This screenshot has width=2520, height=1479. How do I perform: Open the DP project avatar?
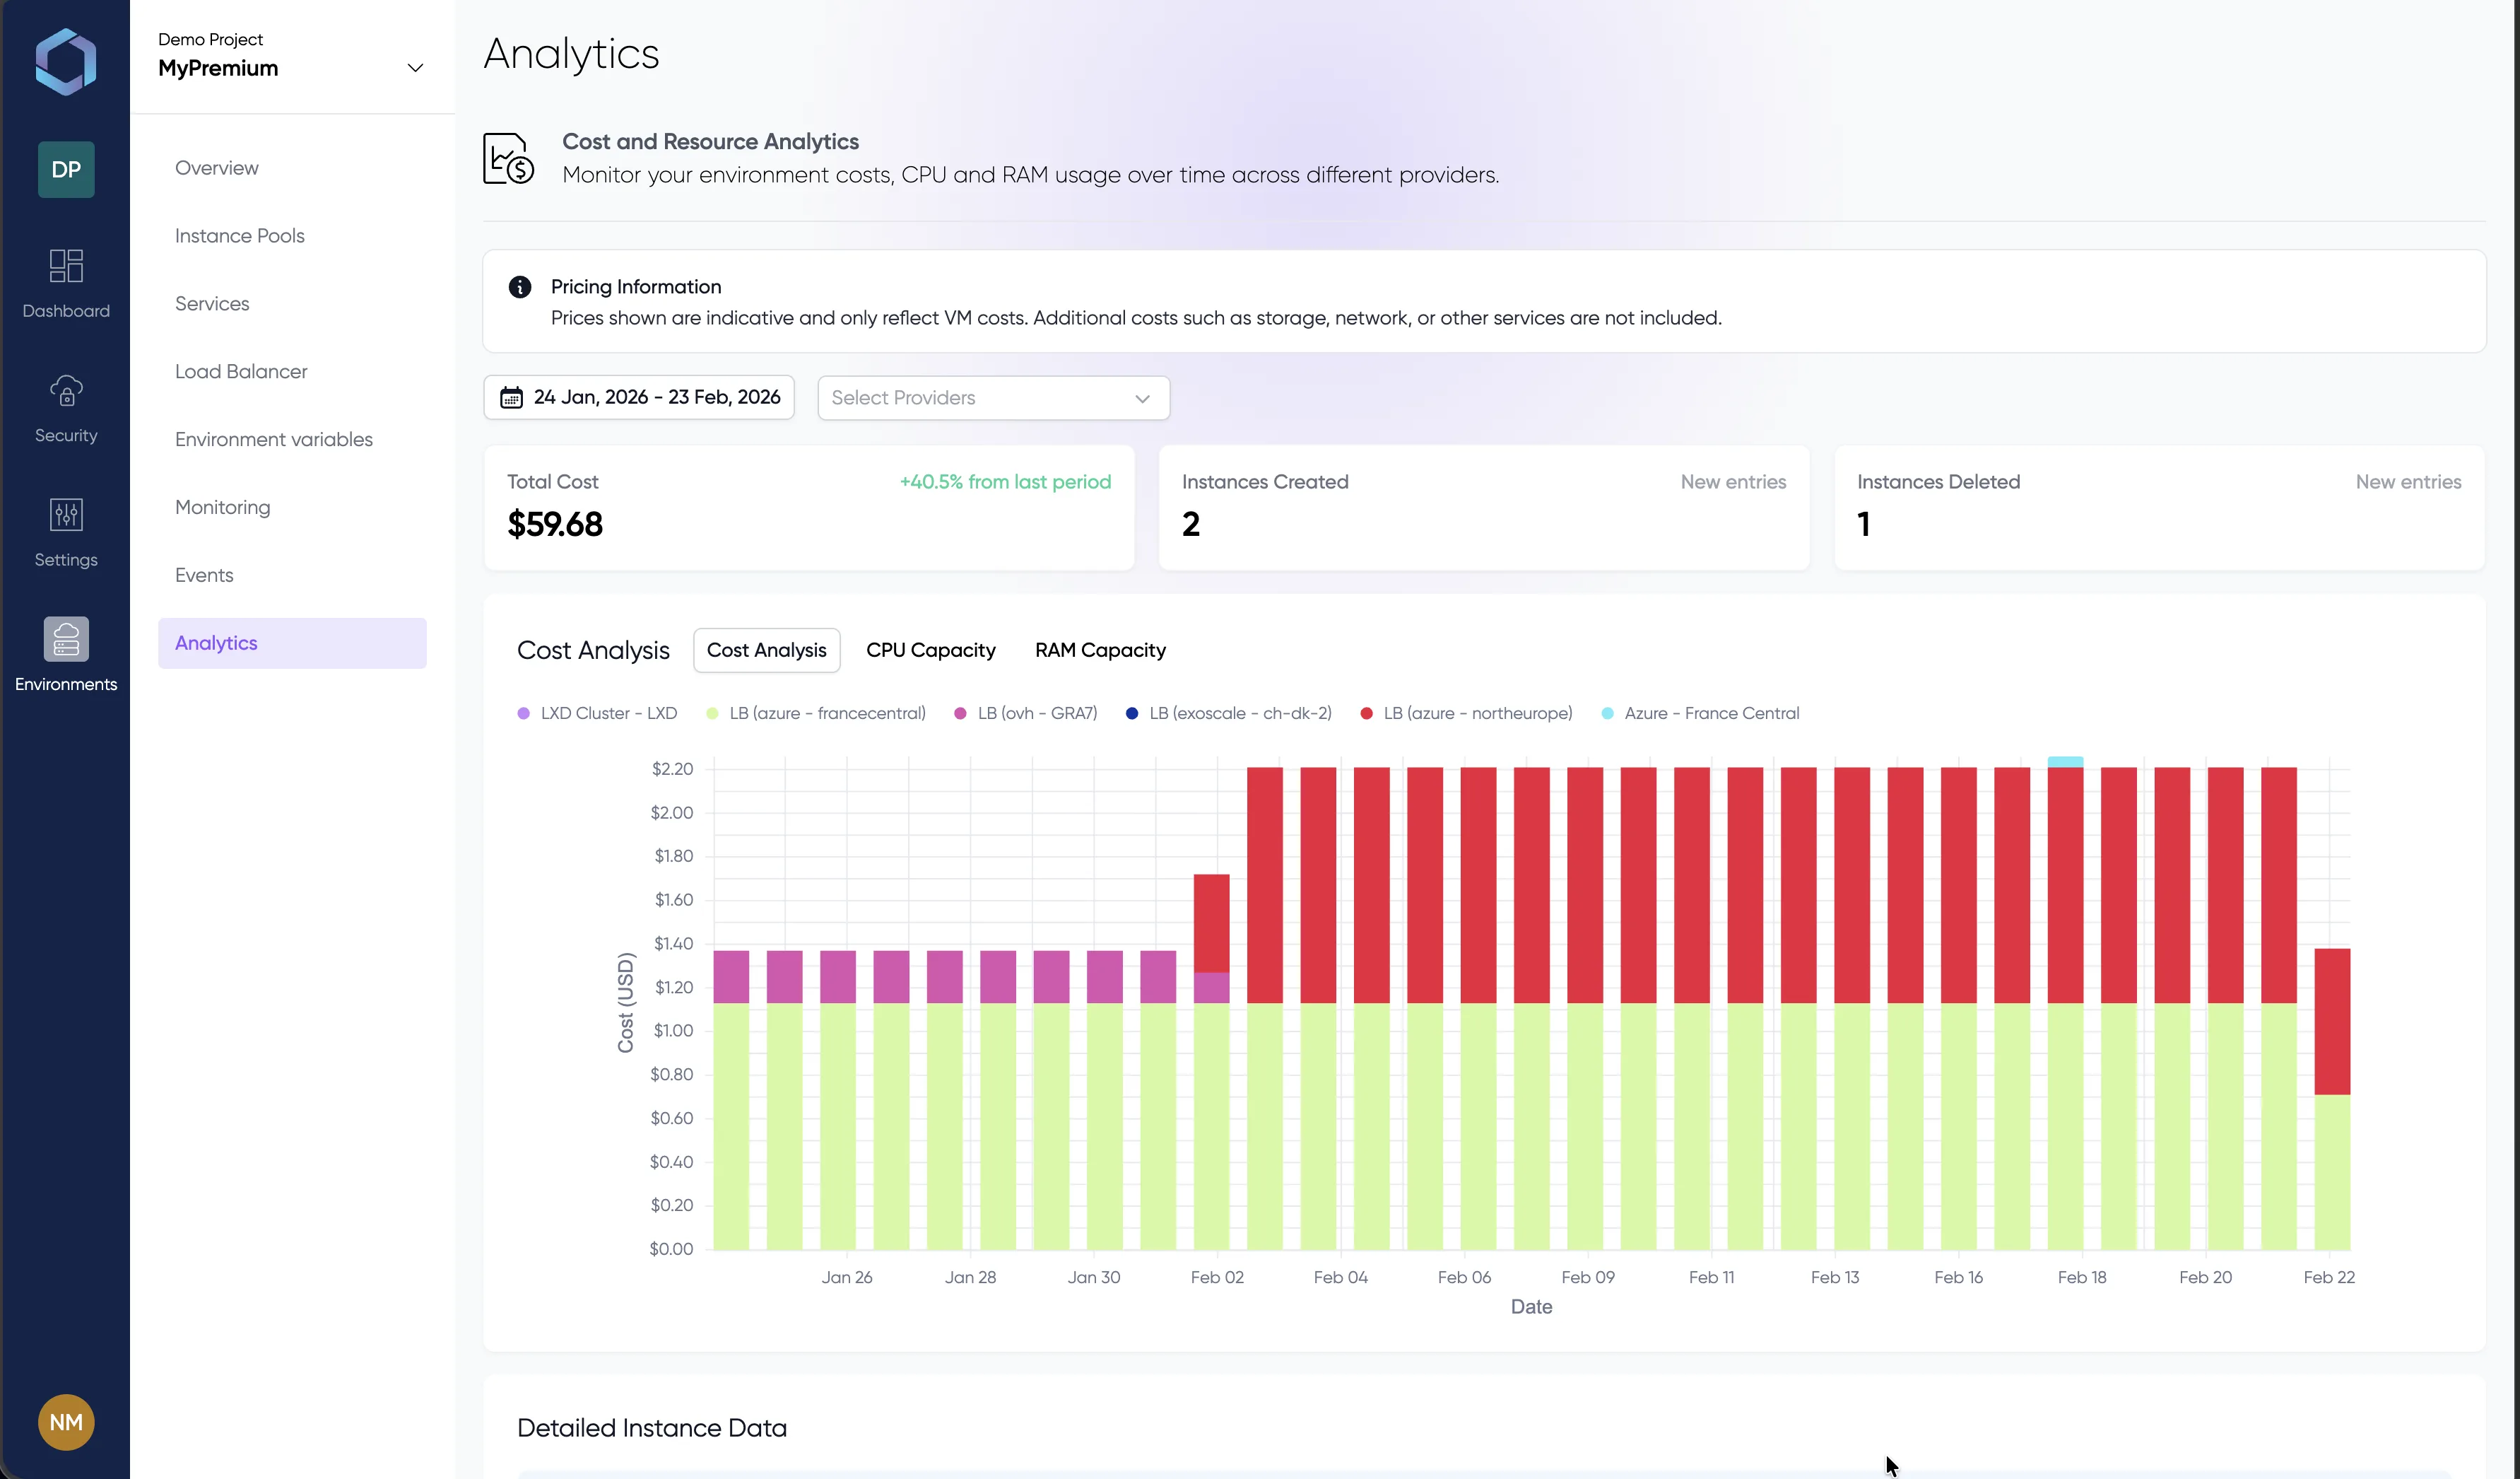(65, 169)
